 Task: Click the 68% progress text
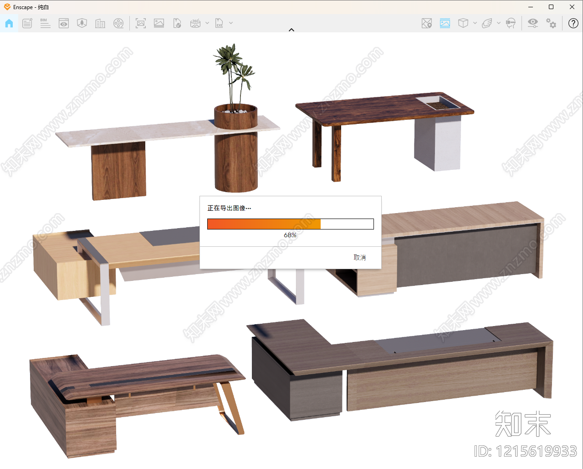(x=290, y=235)
